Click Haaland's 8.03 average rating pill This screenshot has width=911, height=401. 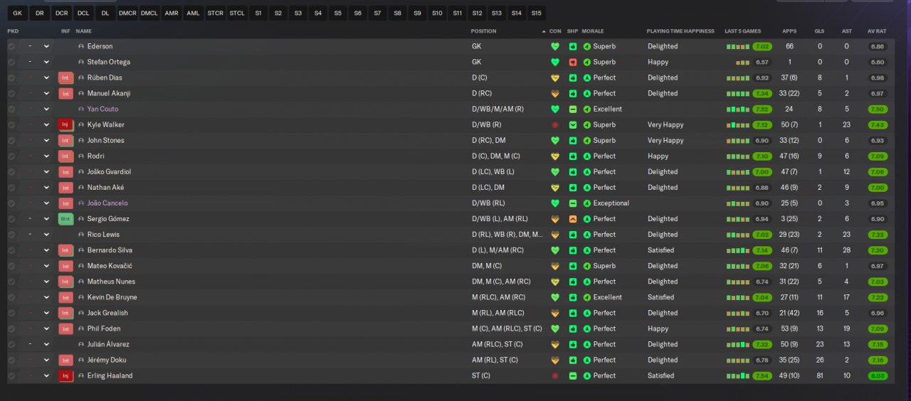pyautogui.click(x=878, y=375)
